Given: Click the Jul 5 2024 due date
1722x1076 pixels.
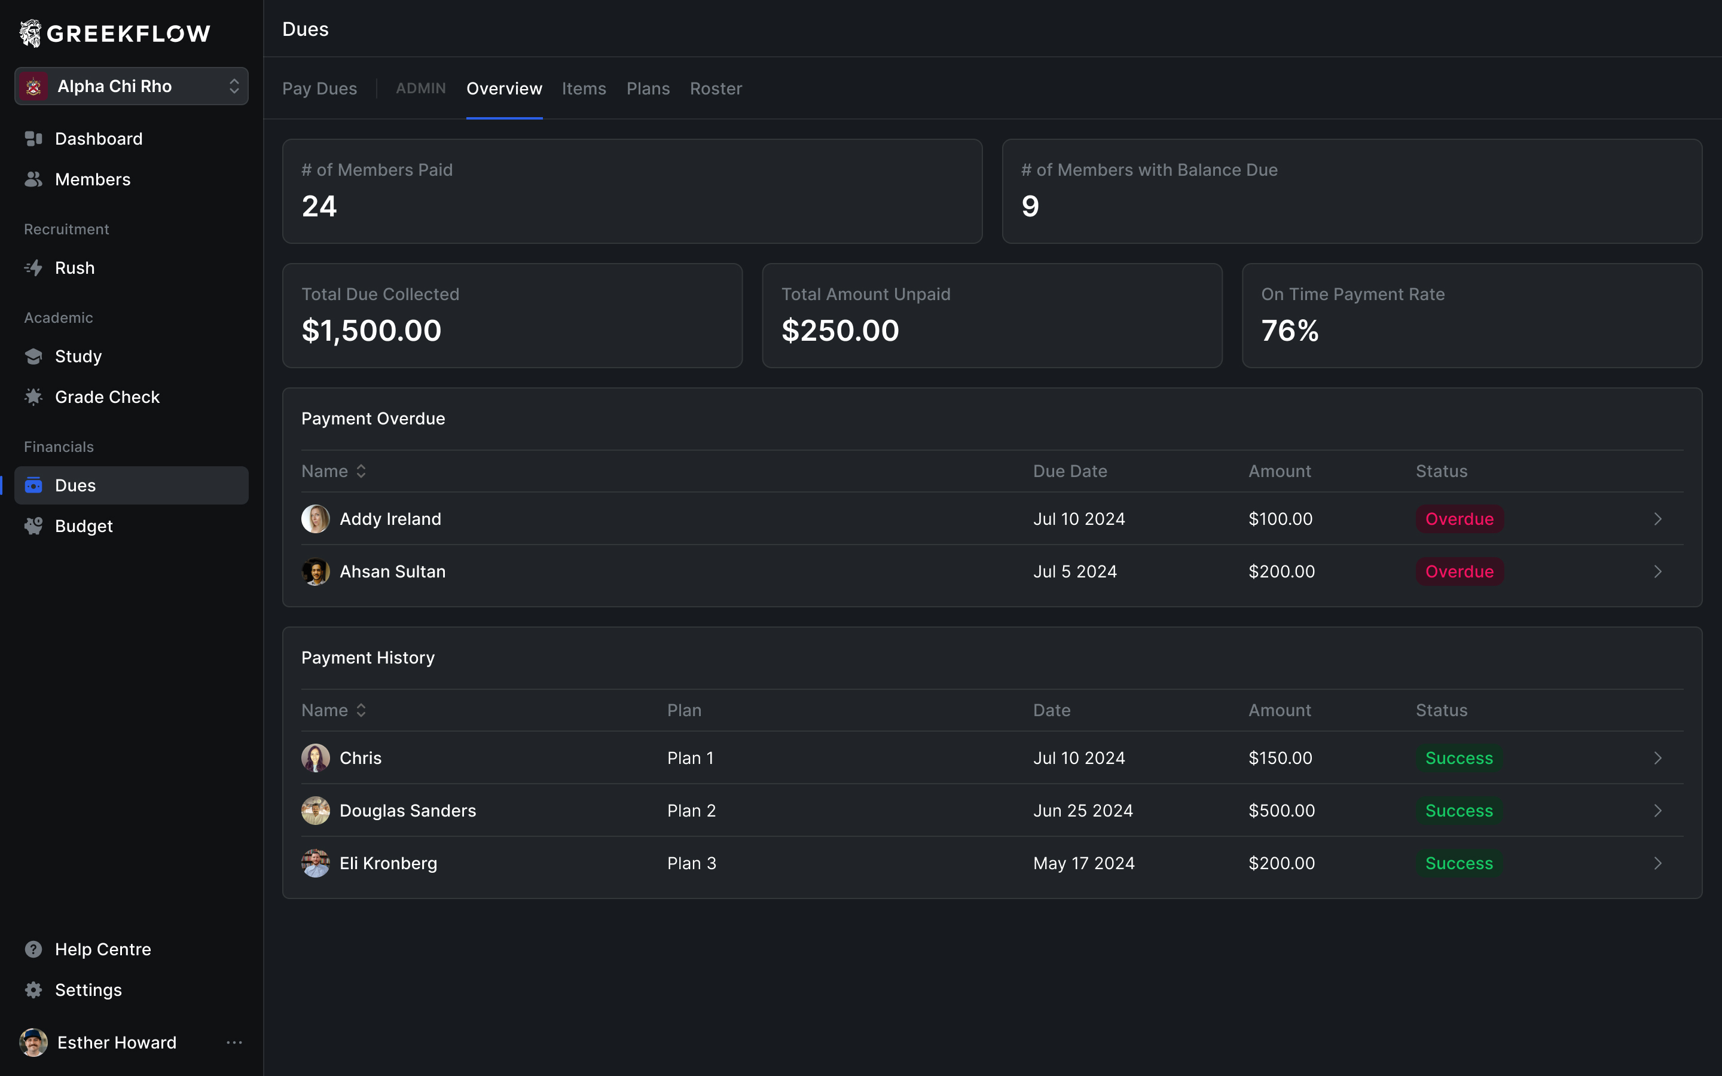Looking at the screenshot, I should (1074, 571).
